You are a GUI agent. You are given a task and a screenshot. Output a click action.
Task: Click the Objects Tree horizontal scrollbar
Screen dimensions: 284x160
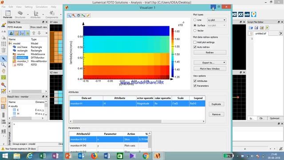27,92
